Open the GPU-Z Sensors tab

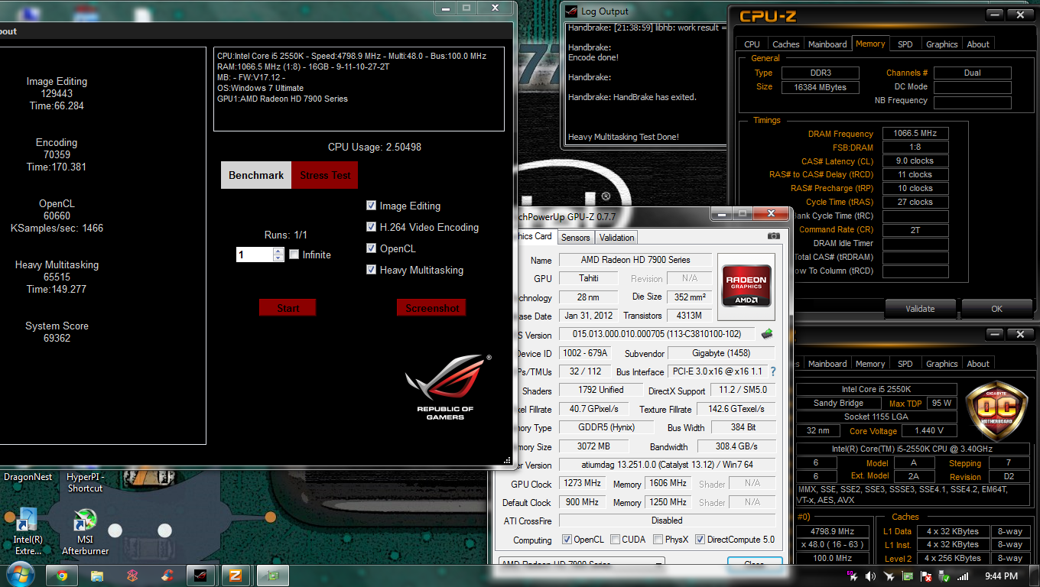click(575, 237)
